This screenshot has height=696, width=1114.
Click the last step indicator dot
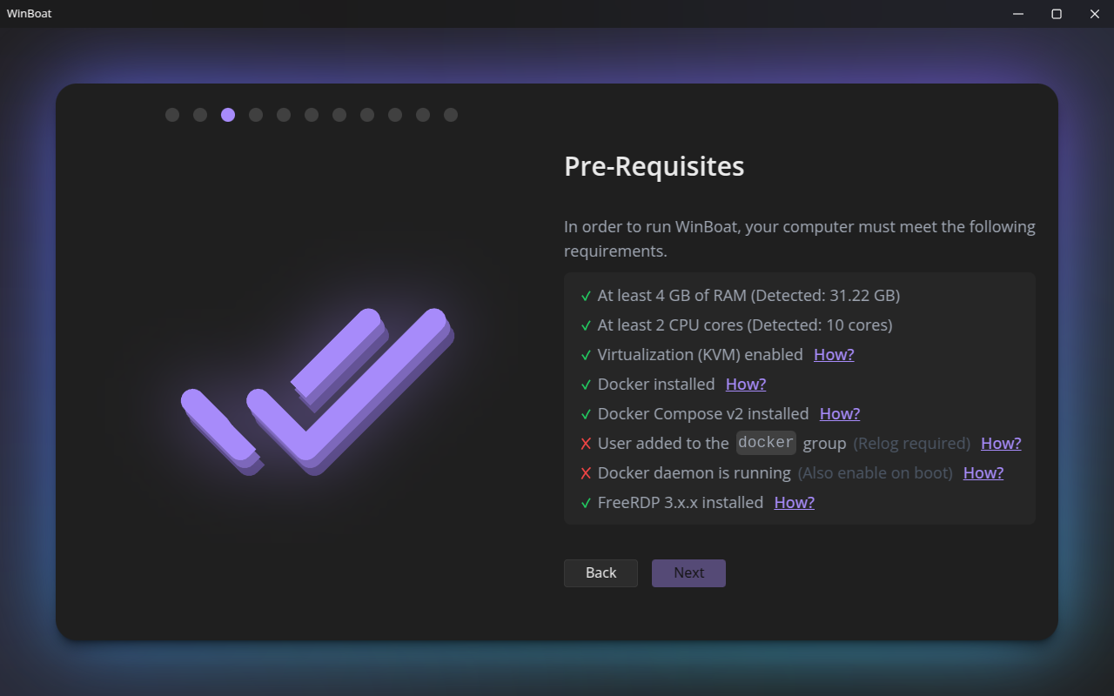(451, 115)
